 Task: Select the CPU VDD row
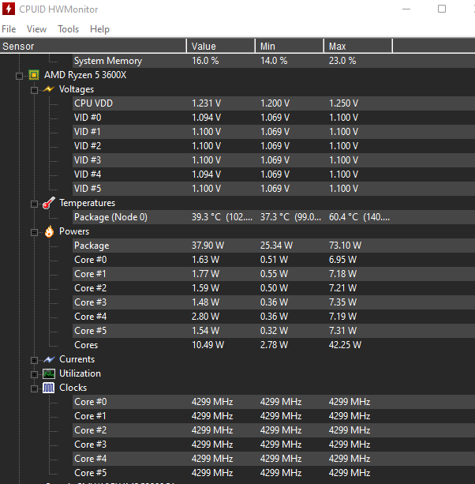274,103
